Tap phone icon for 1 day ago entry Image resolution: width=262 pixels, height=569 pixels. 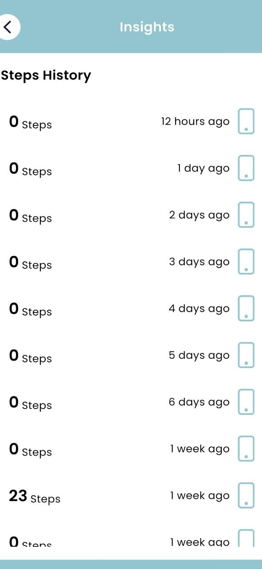pos(246,168)
